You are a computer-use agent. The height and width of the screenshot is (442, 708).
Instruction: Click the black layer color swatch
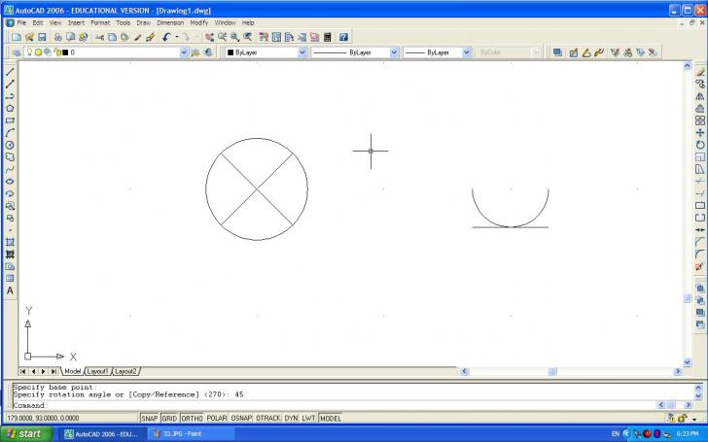click(65, 52)
